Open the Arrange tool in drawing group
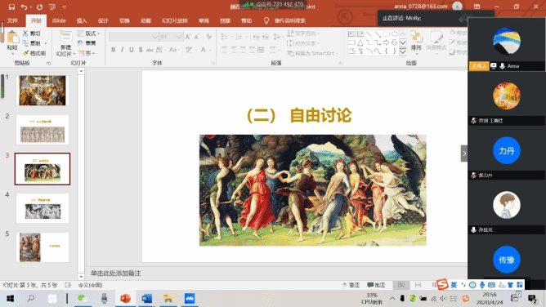The height and width of the screenshot is (307, 546). point(416,41)
